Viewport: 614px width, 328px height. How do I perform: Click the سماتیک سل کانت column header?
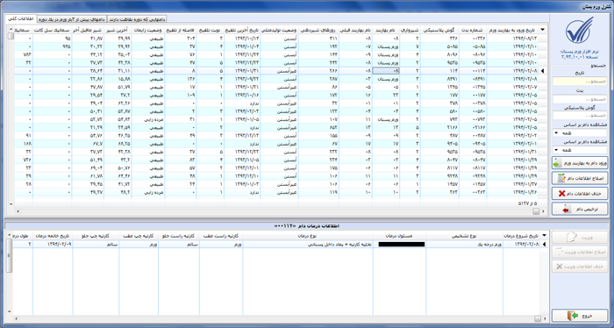point(52,30)
